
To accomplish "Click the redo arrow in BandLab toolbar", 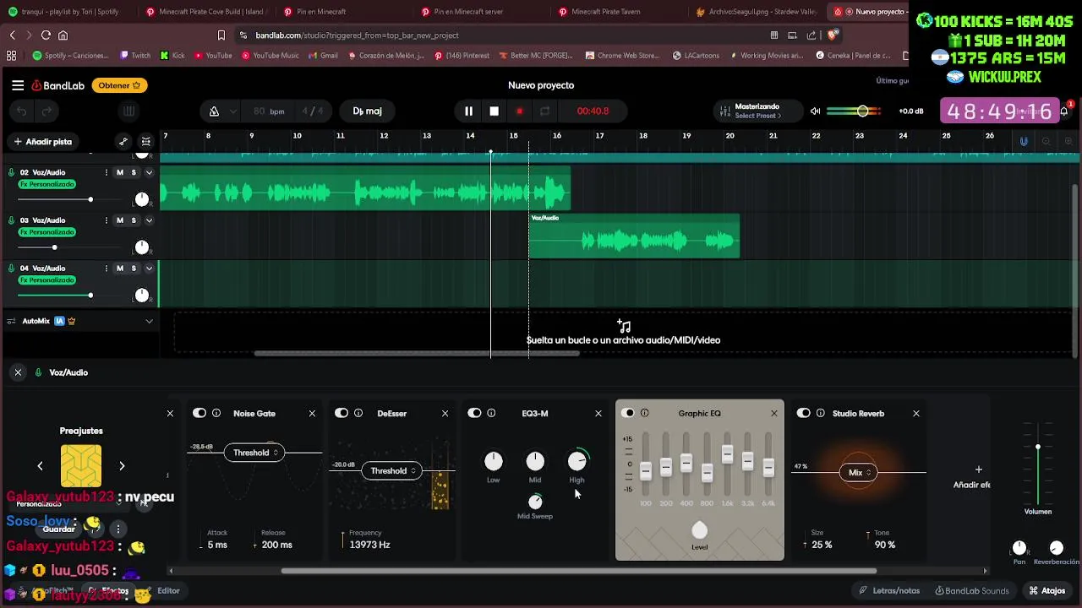I will [x=47, y=111].
